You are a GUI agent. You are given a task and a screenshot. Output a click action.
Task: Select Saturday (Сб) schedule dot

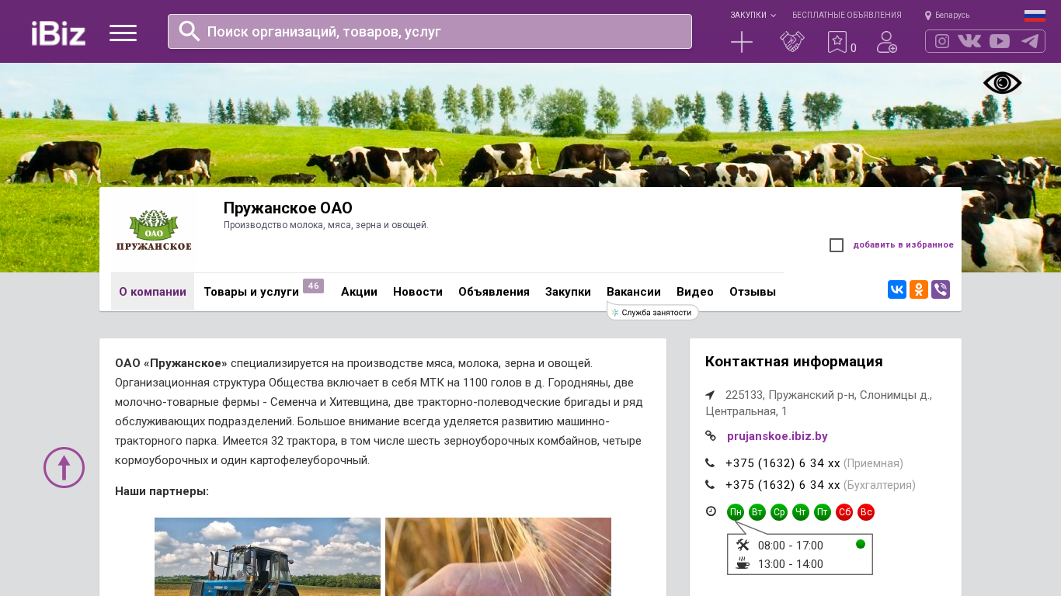pos(844,512)
